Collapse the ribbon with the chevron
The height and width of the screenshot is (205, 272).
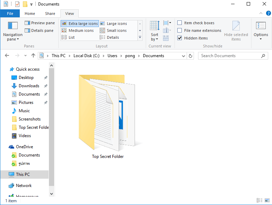tap(261, 13)
